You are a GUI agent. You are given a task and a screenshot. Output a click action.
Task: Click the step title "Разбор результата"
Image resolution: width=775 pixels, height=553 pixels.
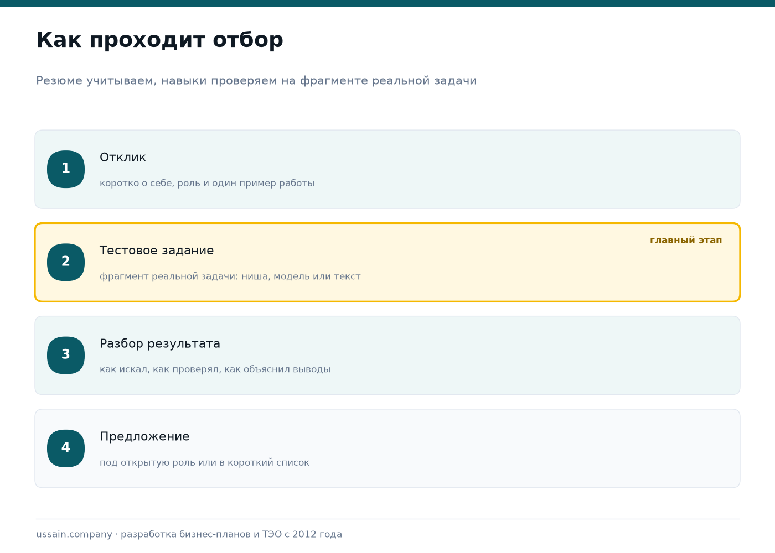coord(160,343)
